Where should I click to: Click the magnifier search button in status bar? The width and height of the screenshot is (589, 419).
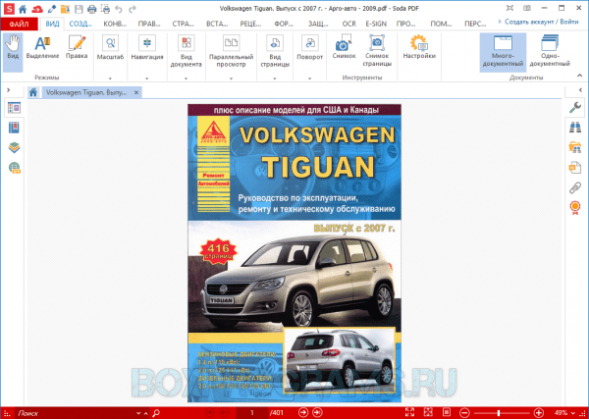pos(155,413)
